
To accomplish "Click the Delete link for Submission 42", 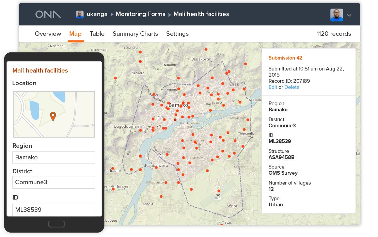I will pos(292,87).
